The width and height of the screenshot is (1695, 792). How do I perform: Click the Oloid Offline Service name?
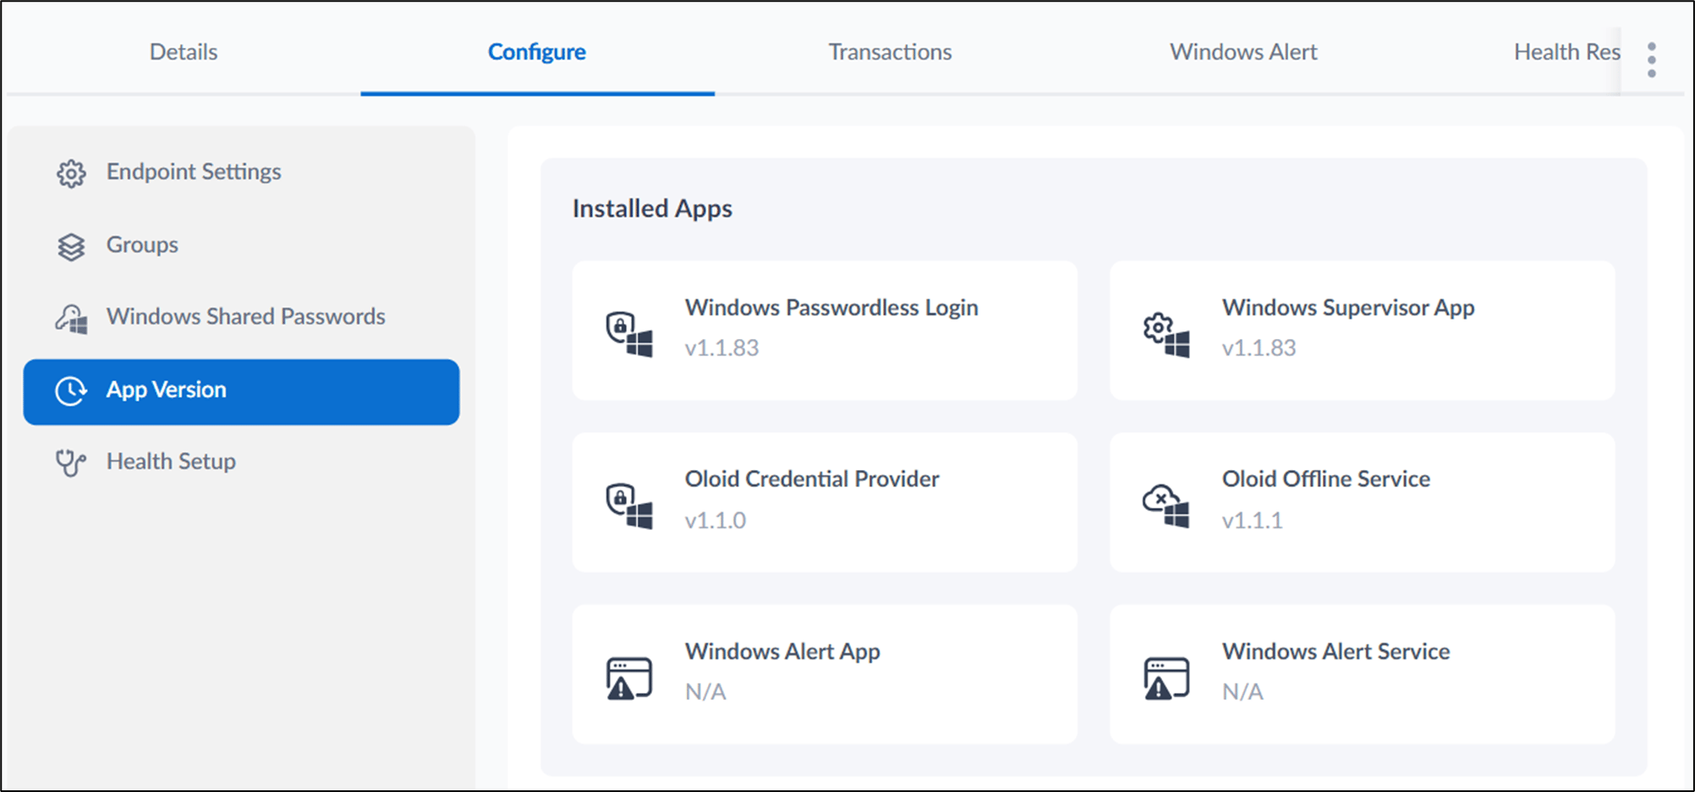click(x=1326, y=479)
